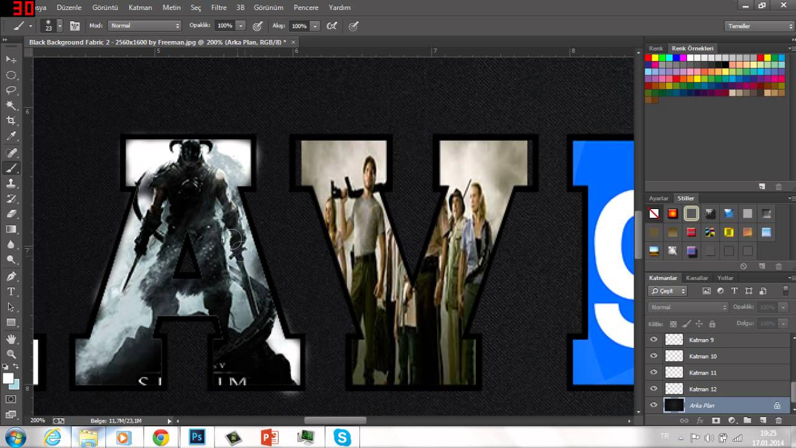Select the Elliptical Marquee tool

(x=11, y=75)
